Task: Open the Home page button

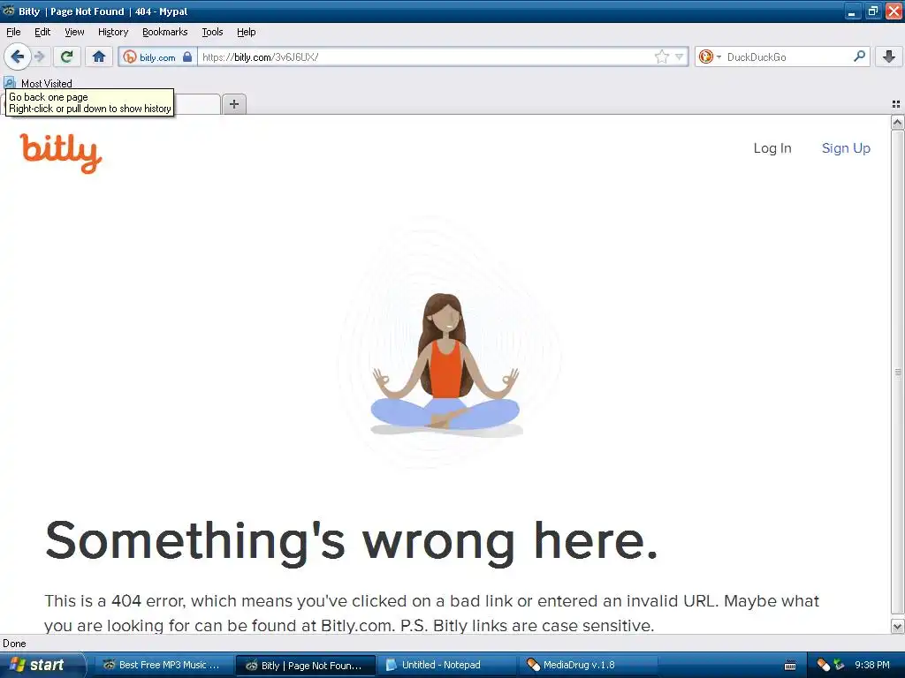Action: click(x=99, y=56)
